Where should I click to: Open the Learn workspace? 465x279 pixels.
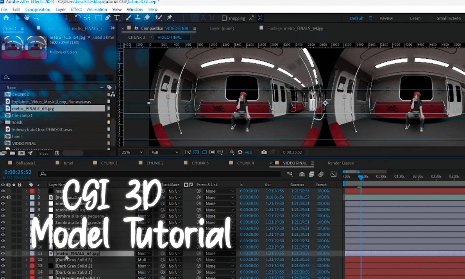pos(415,18)
